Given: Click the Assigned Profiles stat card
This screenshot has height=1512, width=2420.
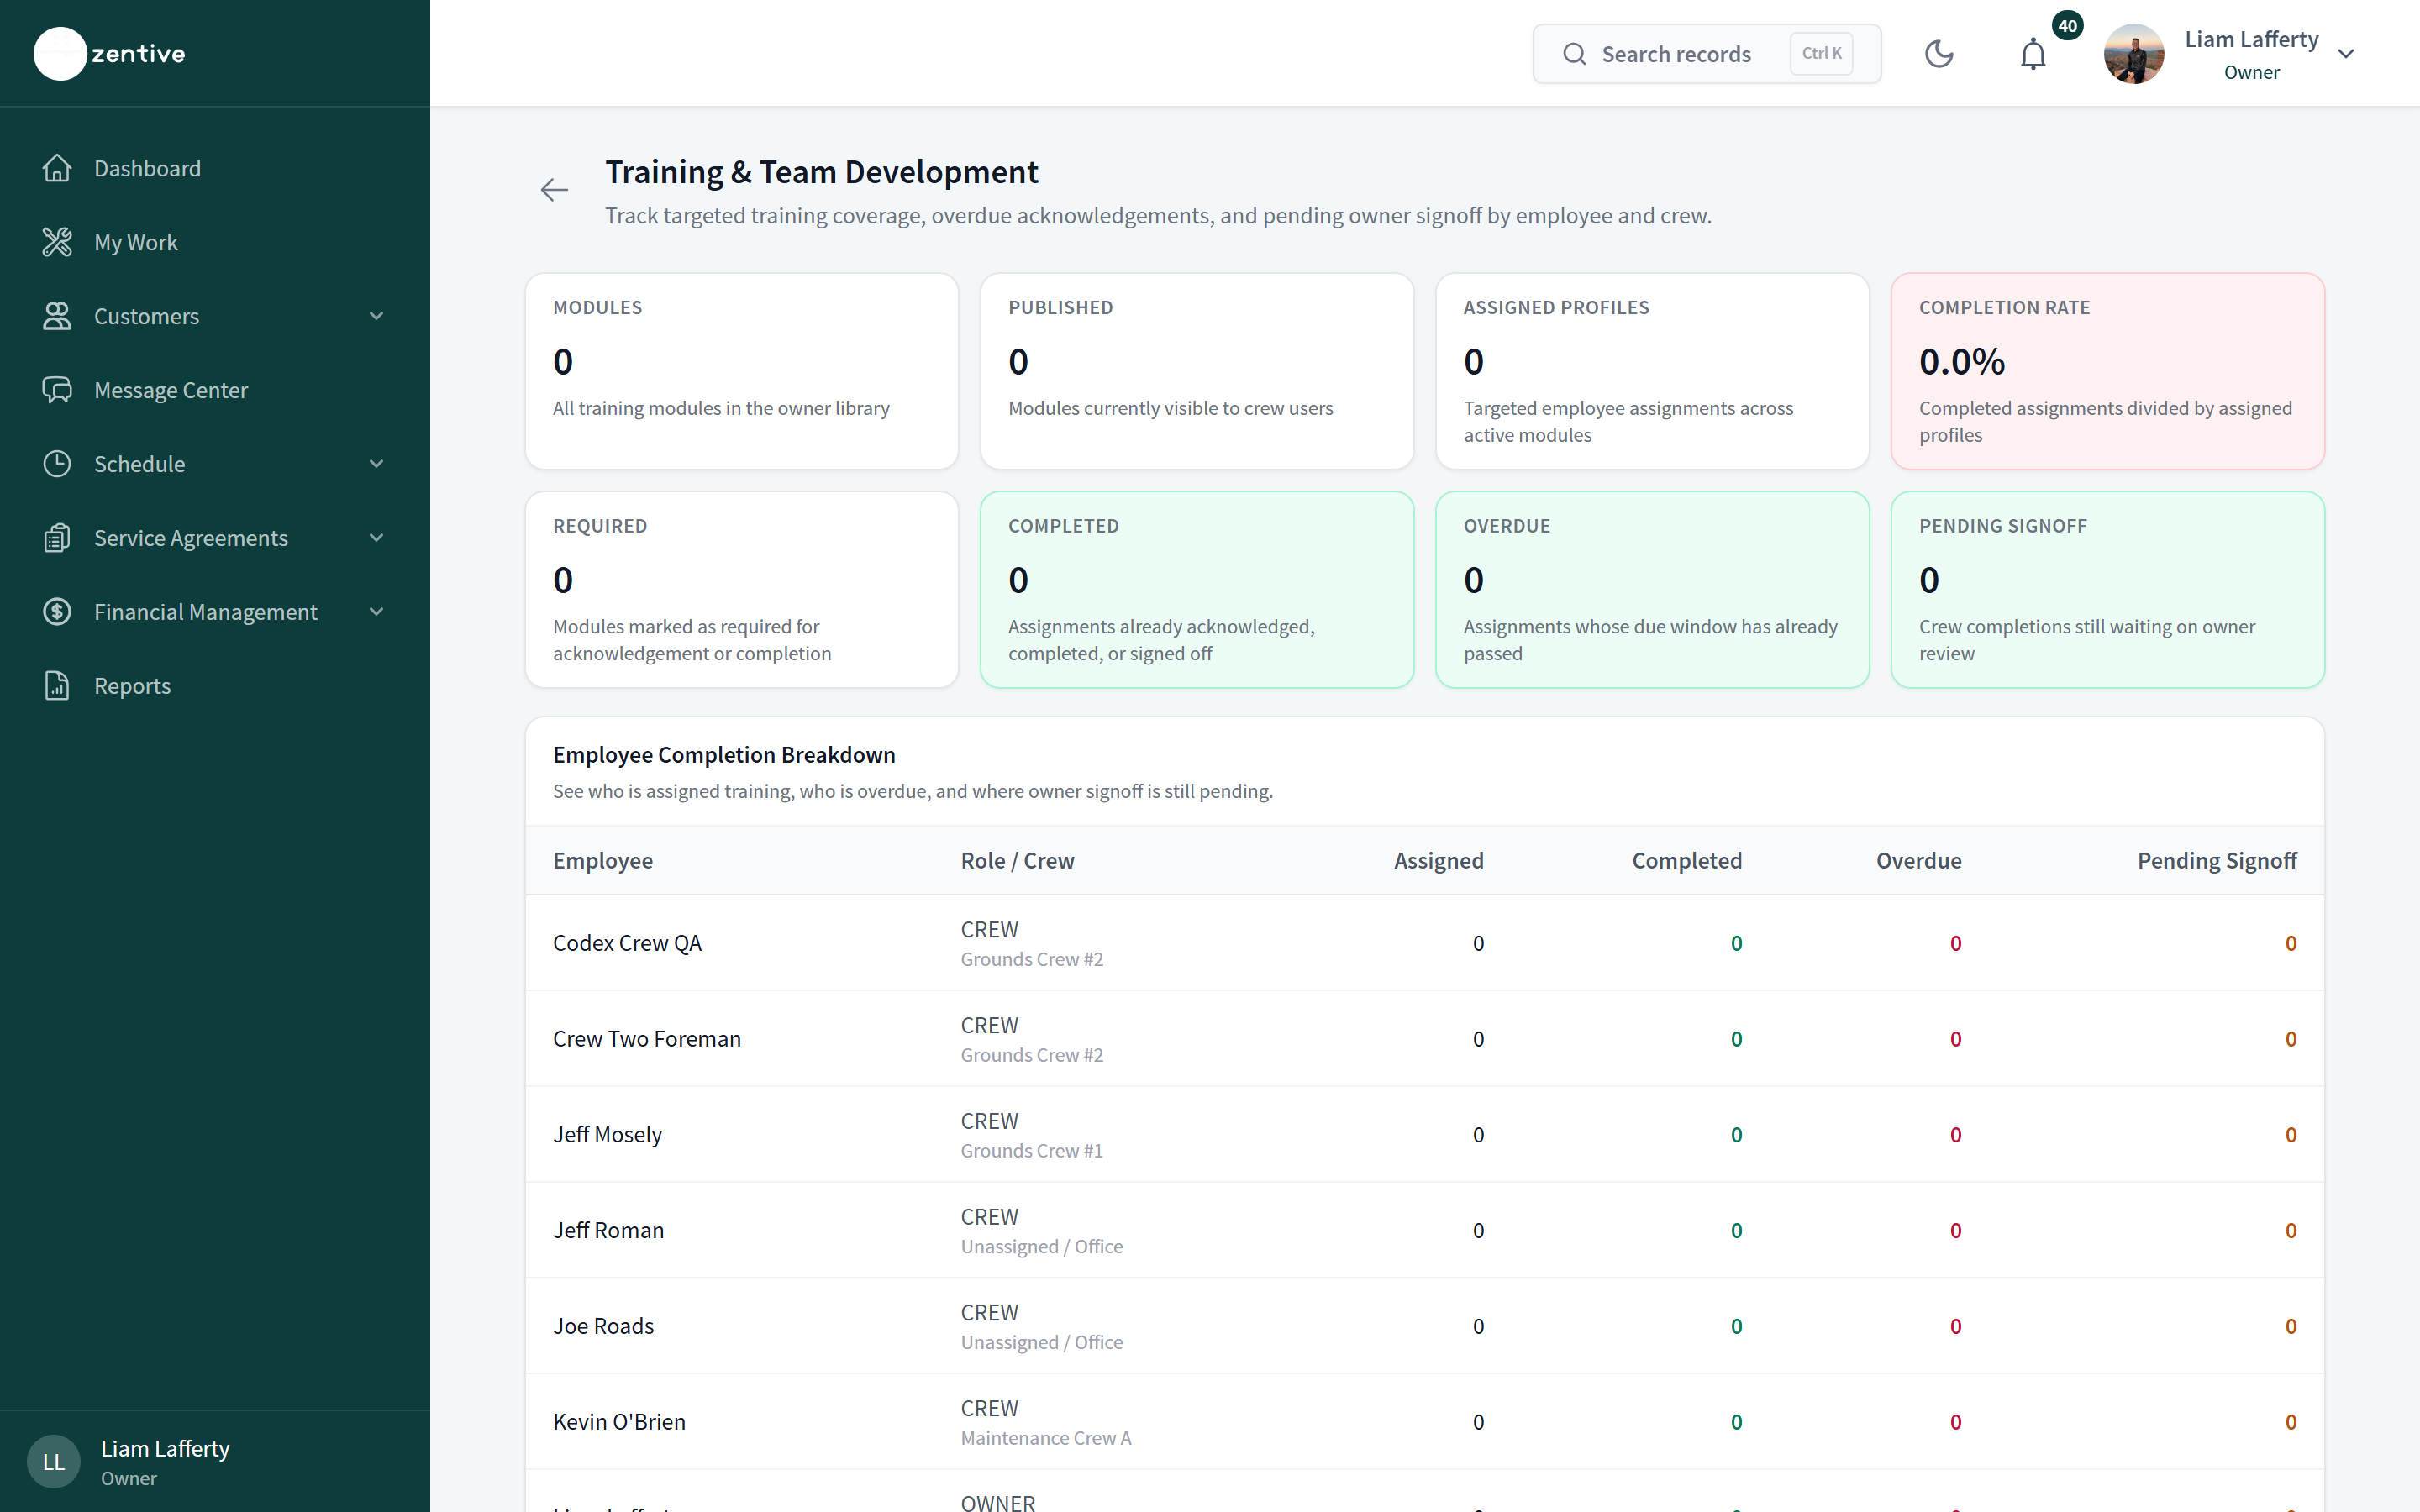Looking at the screenshot, I should pos(1652,371).
